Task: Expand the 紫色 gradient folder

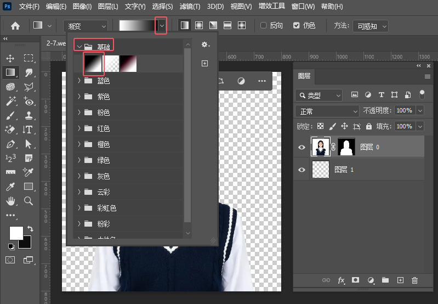Action: (79, 97)
